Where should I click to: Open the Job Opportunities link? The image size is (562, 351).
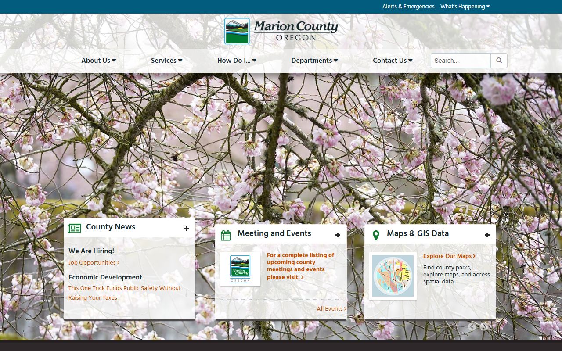(x=94, y=263)
